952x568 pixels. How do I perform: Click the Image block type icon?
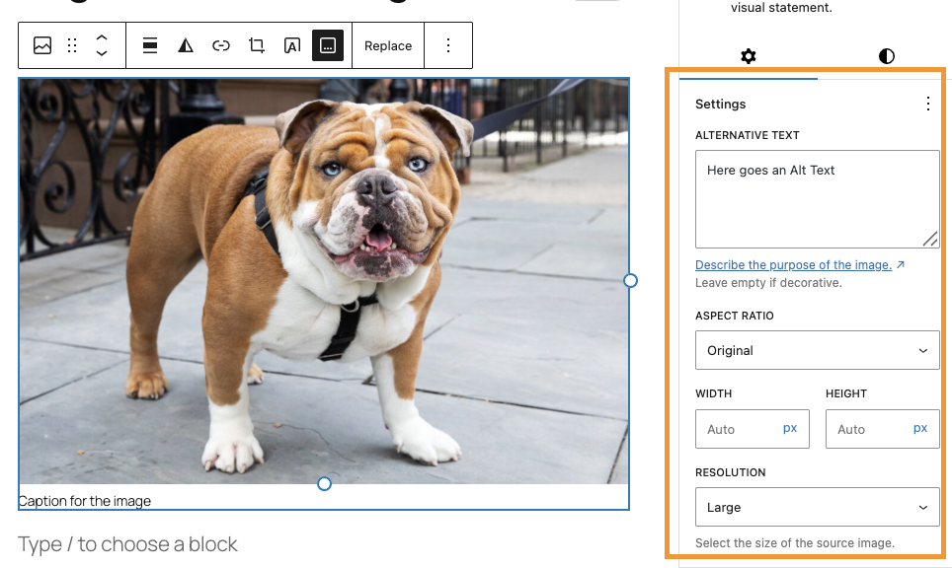point(42,45)
